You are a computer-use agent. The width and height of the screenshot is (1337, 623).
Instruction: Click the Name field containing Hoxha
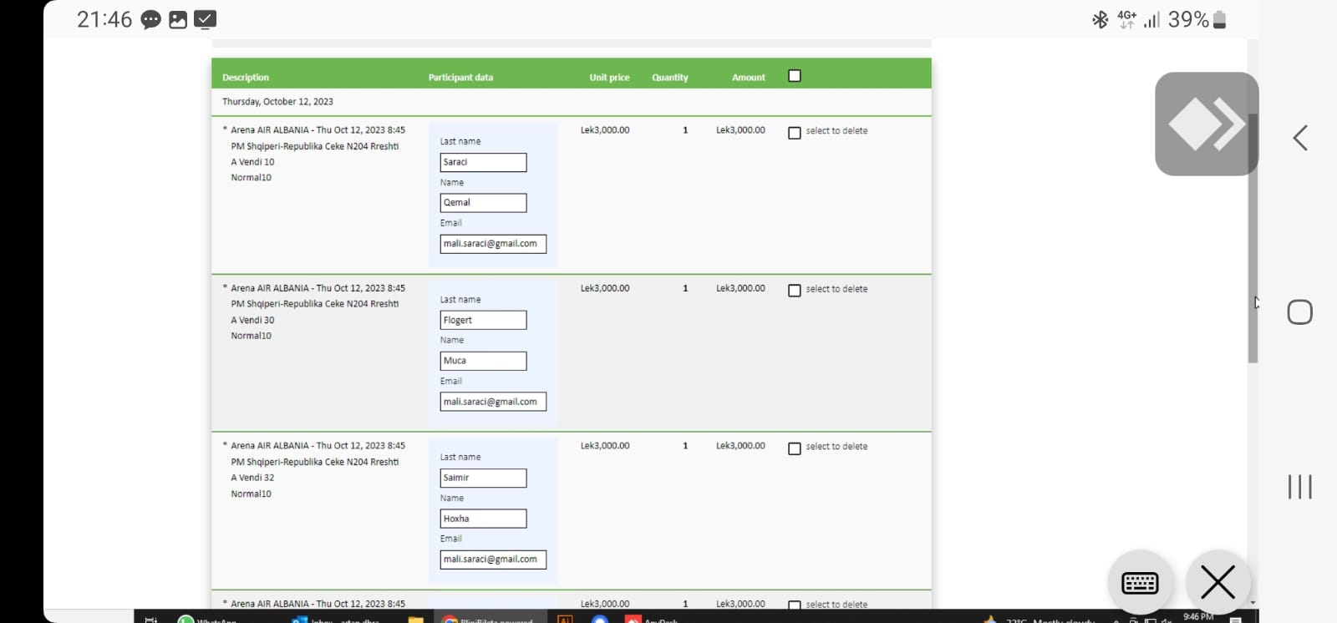pos(483,519)
